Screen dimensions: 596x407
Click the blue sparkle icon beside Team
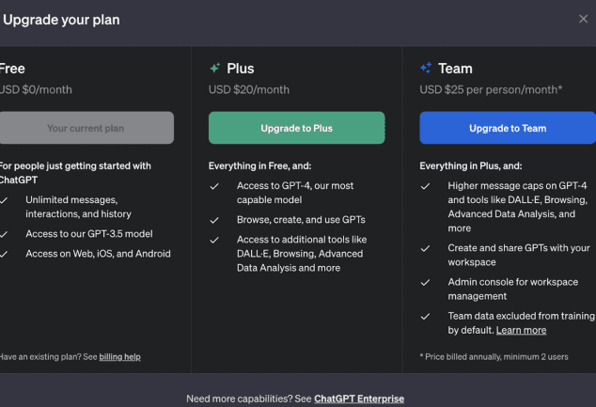pyautogui.click(x=426, y=69)
